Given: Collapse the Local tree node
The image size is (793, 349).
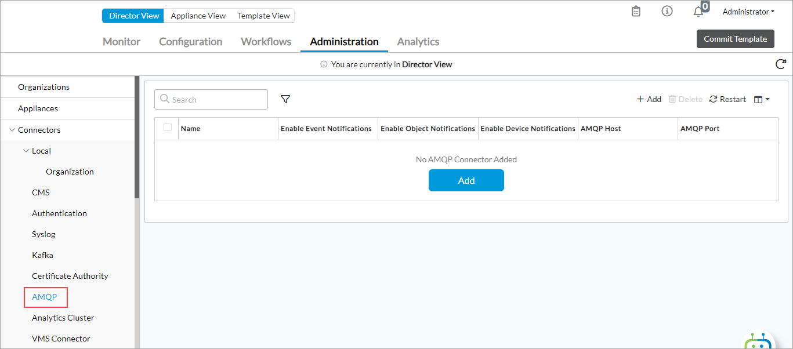Looking at the screenshot, I should 26,151.
